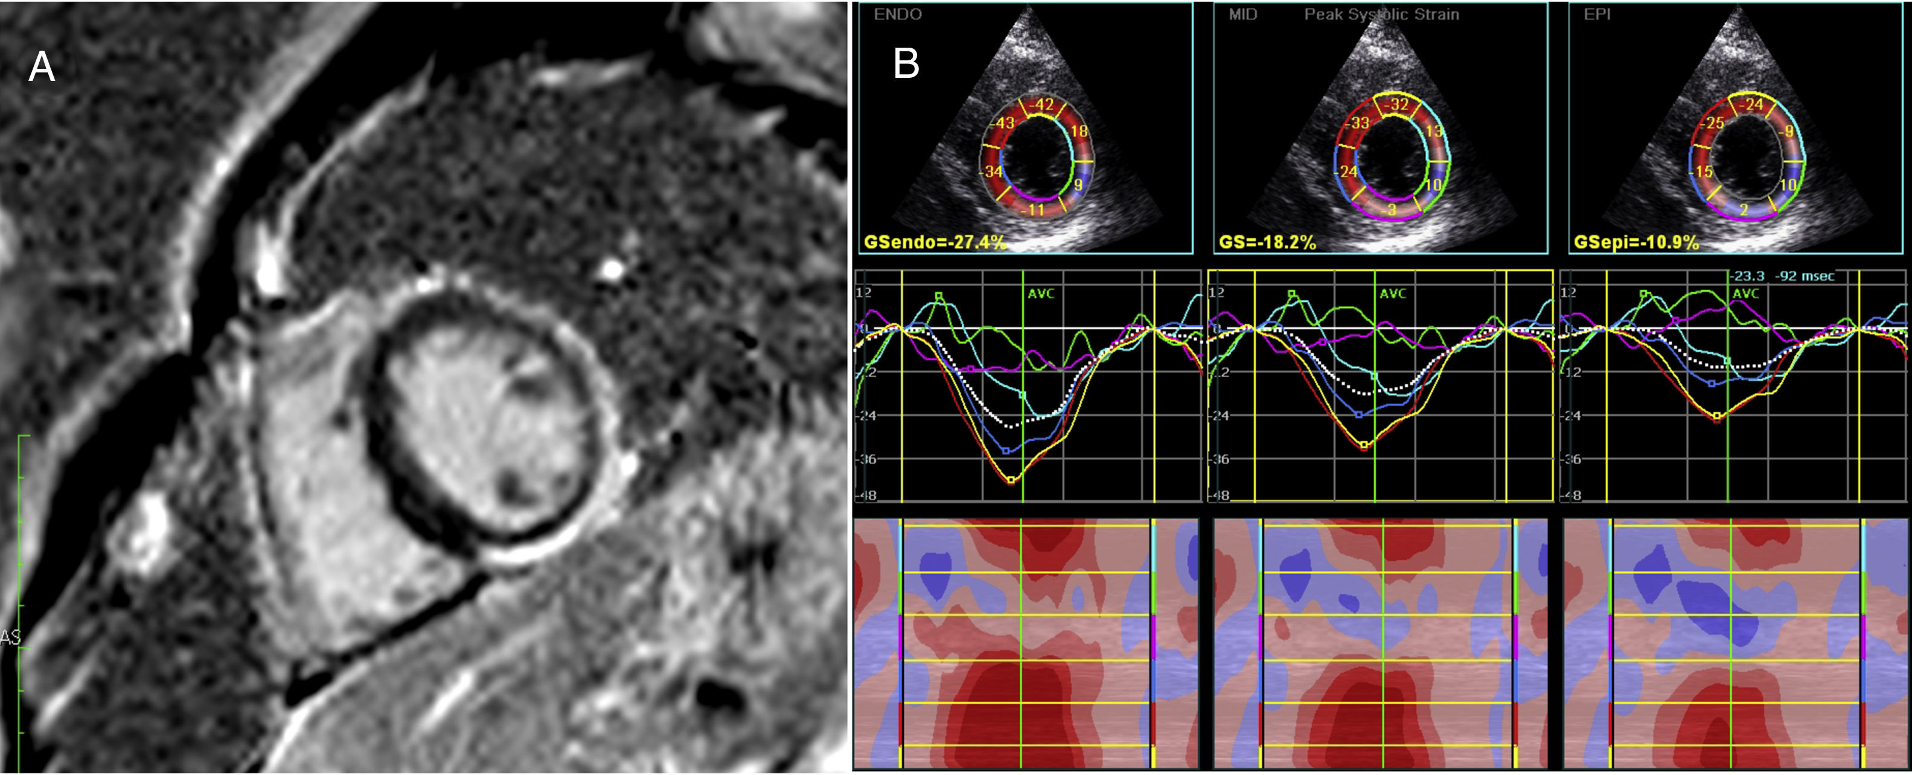Click the AVC marker in ENDO graph
The width and height of the screenshot is (1912, 775).
1041,294
